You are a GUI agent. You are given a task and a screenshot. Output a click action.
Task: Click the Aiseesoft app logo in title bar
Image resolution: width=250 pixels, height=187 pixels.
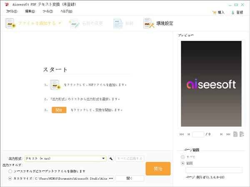[7, 5]
